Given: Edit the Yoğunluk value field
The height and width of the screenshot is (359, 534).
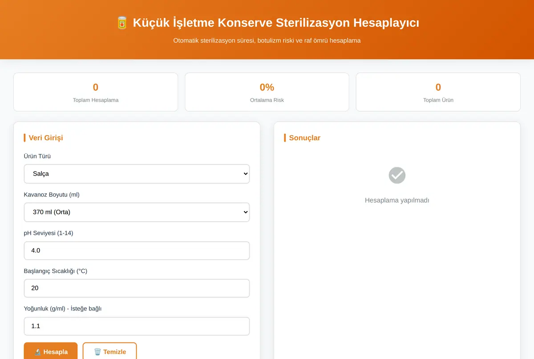Looking at the screenshot, I should click(137, 326).
